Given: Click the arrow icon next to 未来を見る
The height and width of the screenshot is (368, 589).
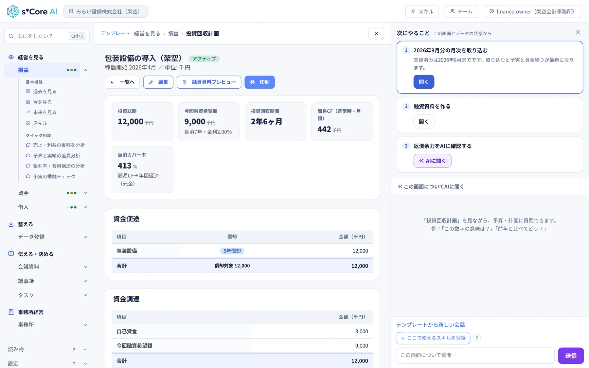Looking at the screenshot, I should [28, 112].
